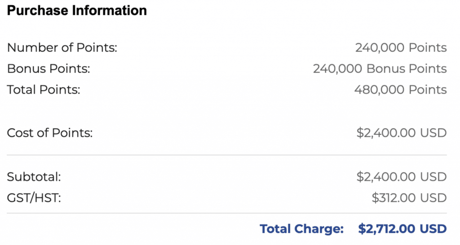460x245 pixels.
Task: Select the 240,000 Points value
Action: click(x=401, y=48)
